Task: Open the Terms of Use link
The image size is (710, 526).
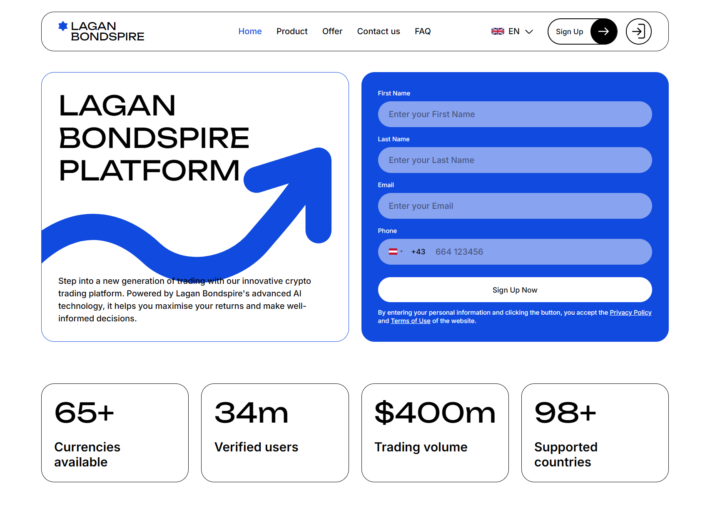Action: coord(411,321)
